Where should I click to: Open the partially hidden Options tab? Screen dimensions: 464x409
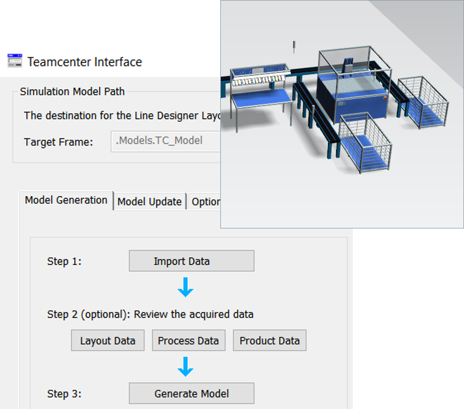tap(205, 201)
